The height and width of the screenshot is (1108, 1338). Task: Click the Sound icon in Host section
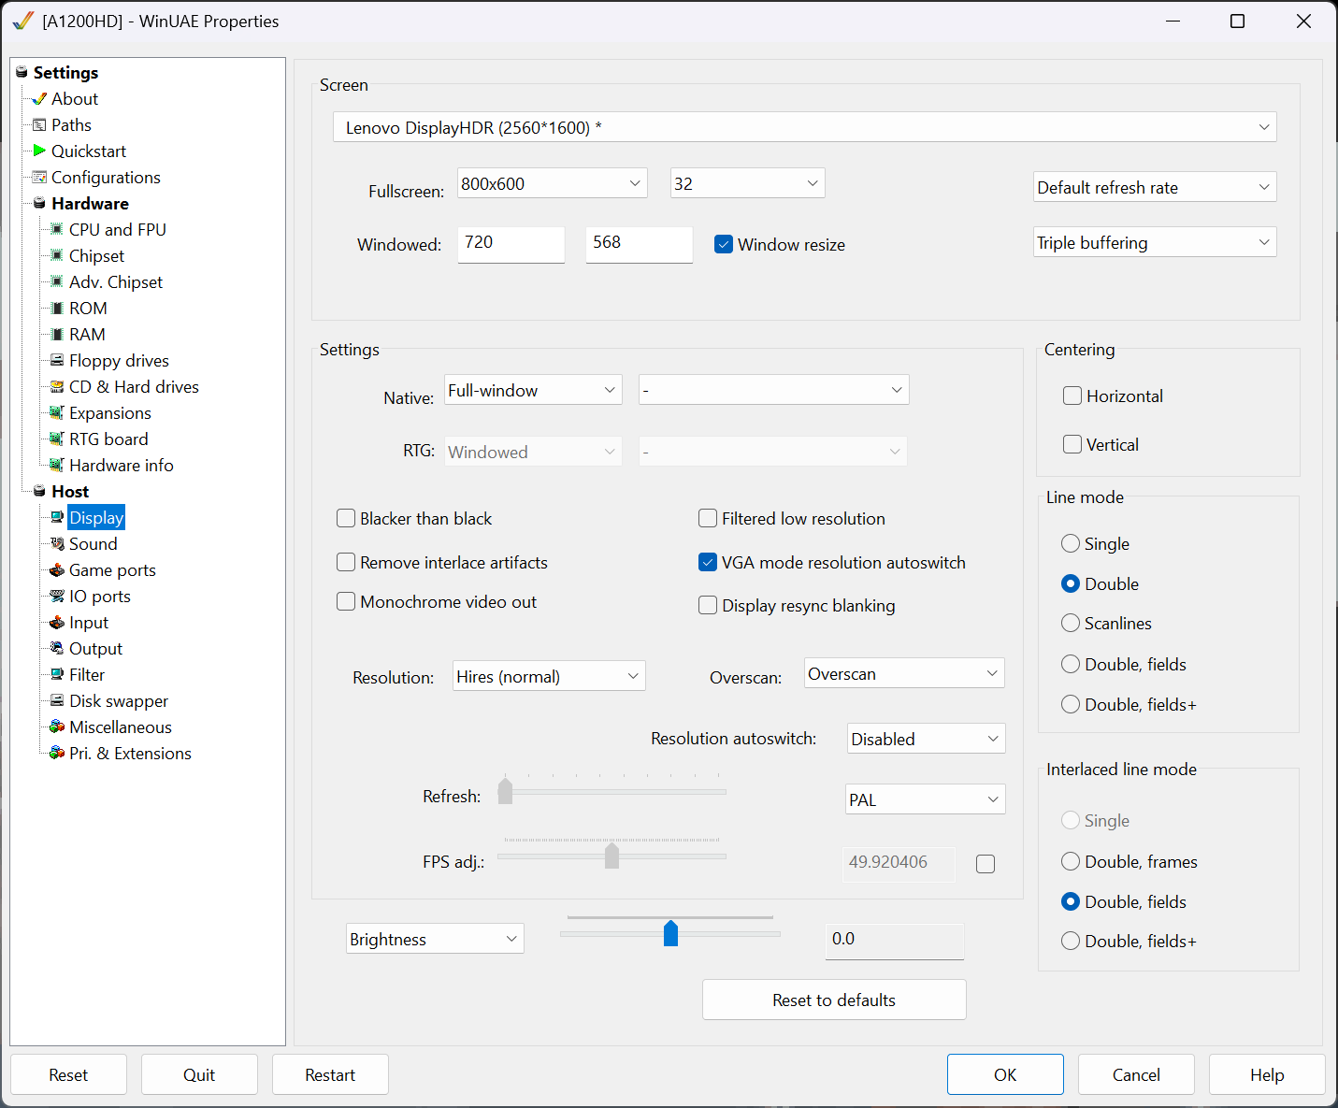[x=57, y=543]
